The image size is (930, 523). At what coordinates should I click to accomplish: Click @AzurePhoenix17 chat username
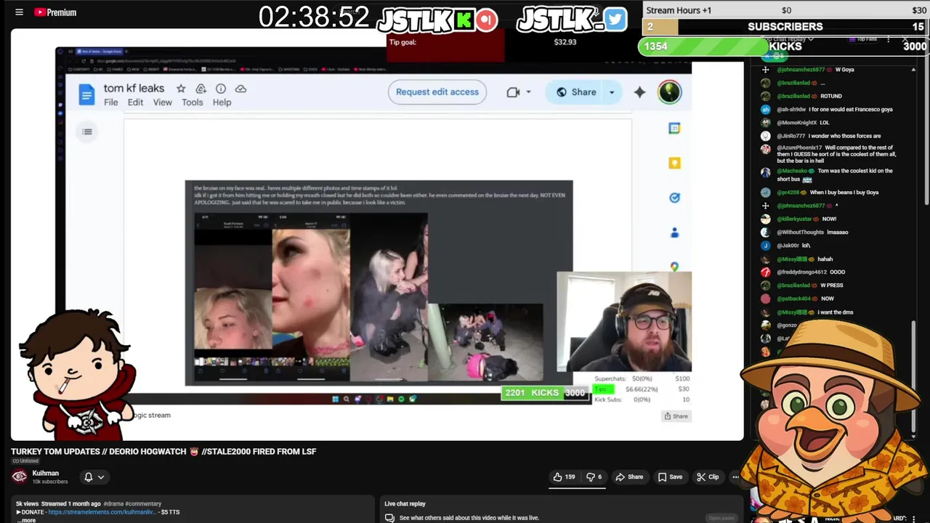[x=799, y=147]
